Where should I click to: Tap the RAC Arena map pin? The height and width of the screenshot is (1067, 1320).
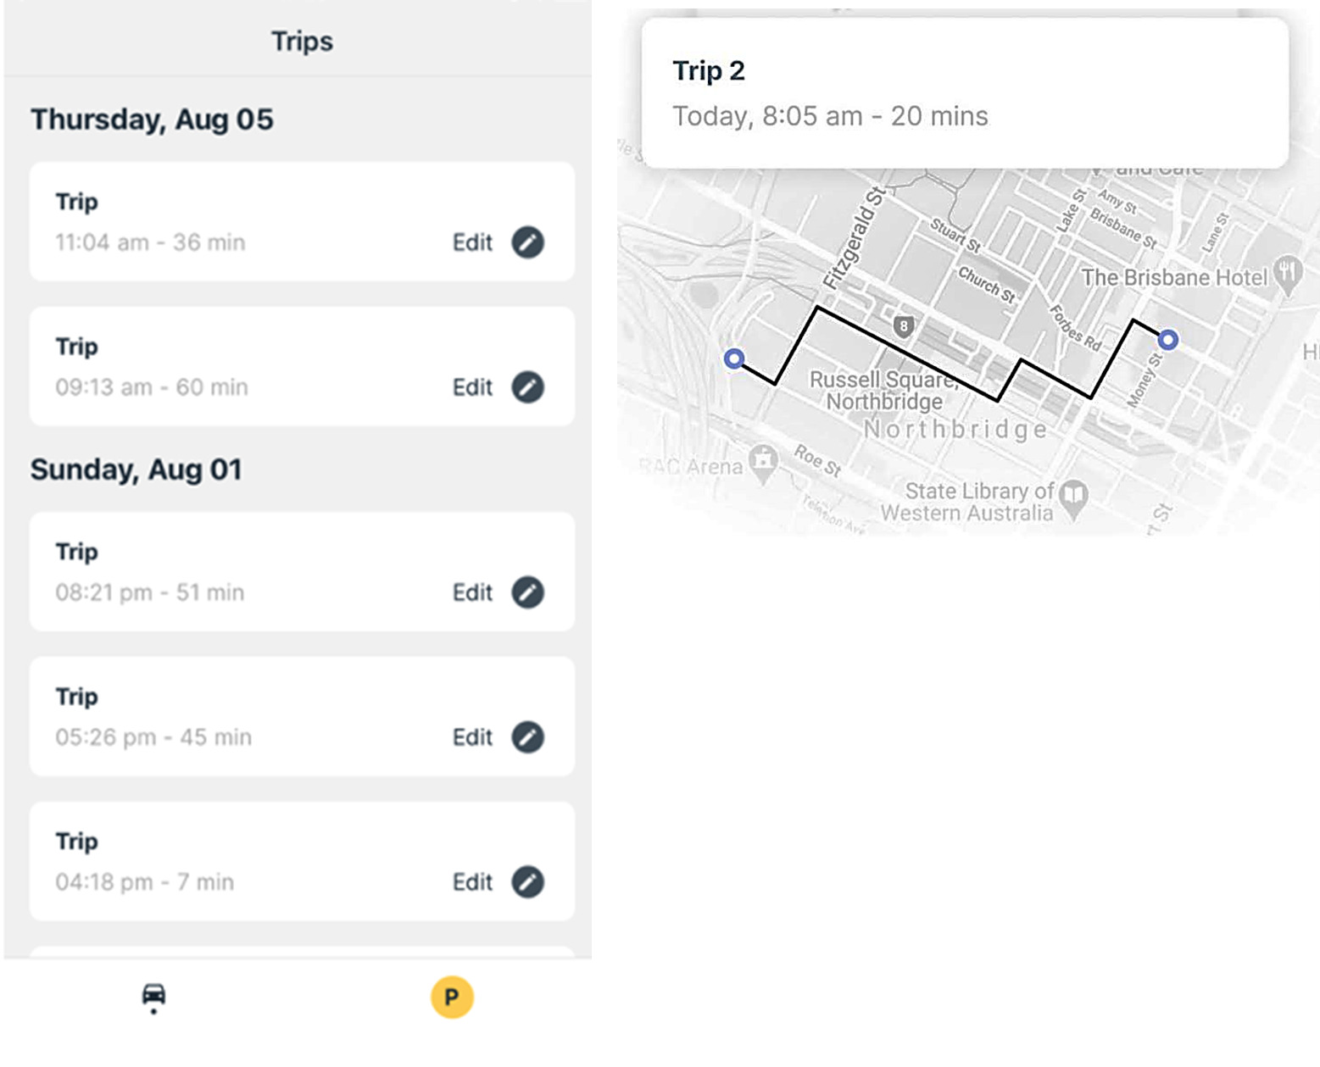pos(764,463)
